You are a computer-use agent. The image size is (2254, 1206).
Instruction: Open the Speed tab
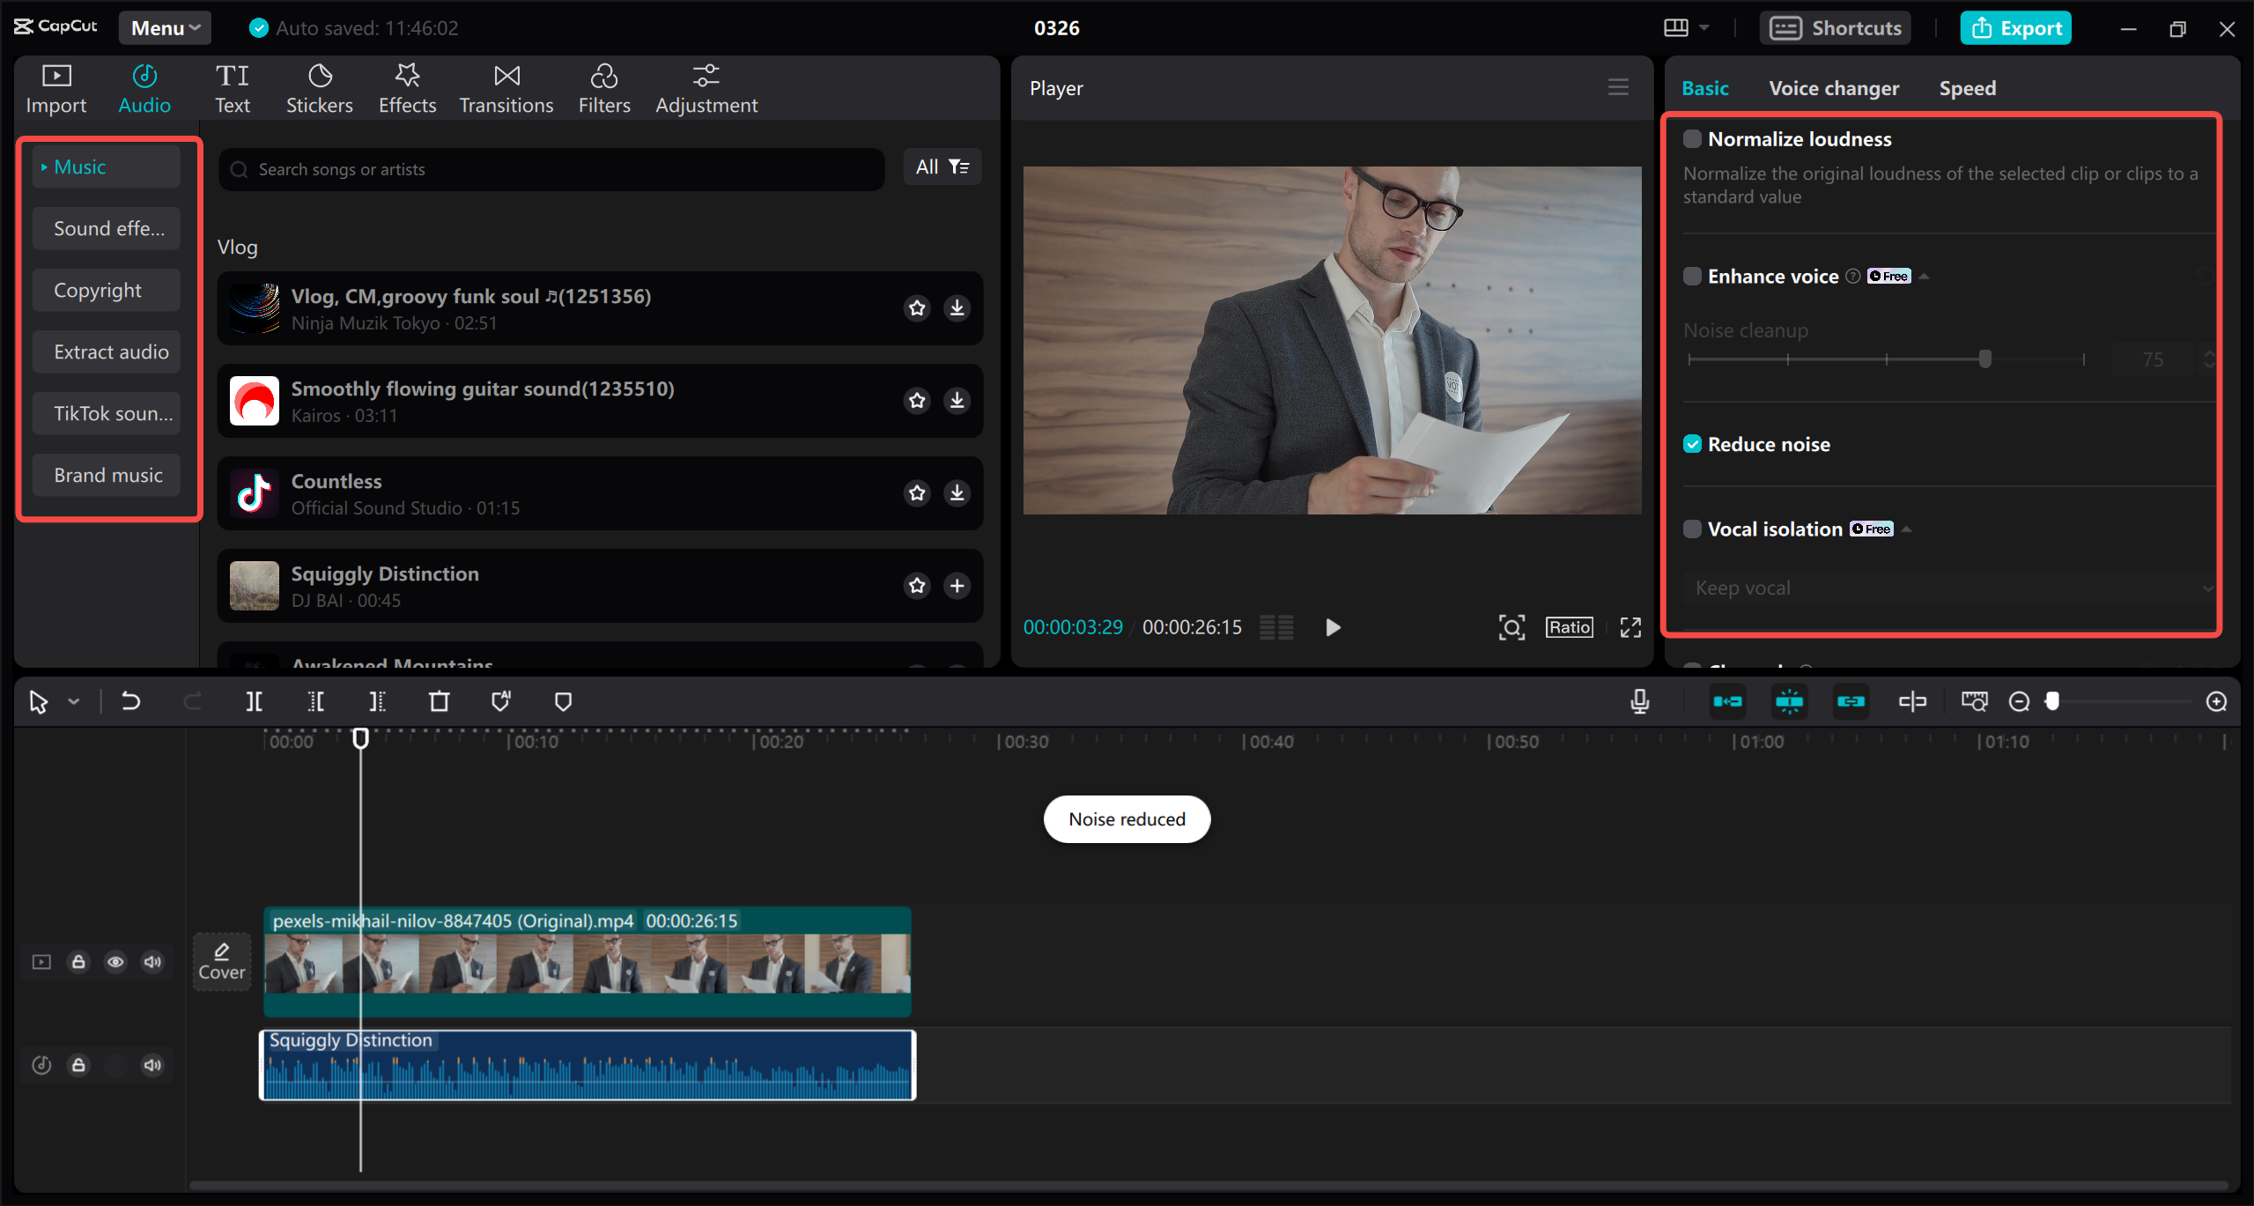coord(1966,87)
